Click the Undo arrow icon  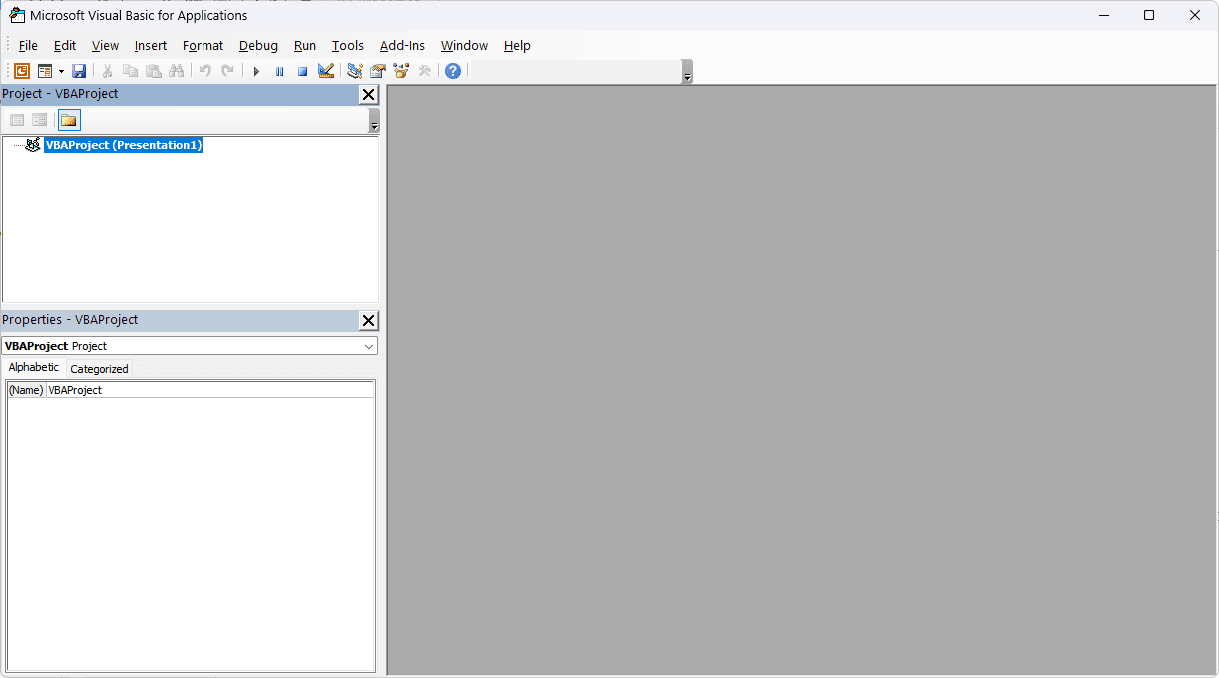pos(204,71)
